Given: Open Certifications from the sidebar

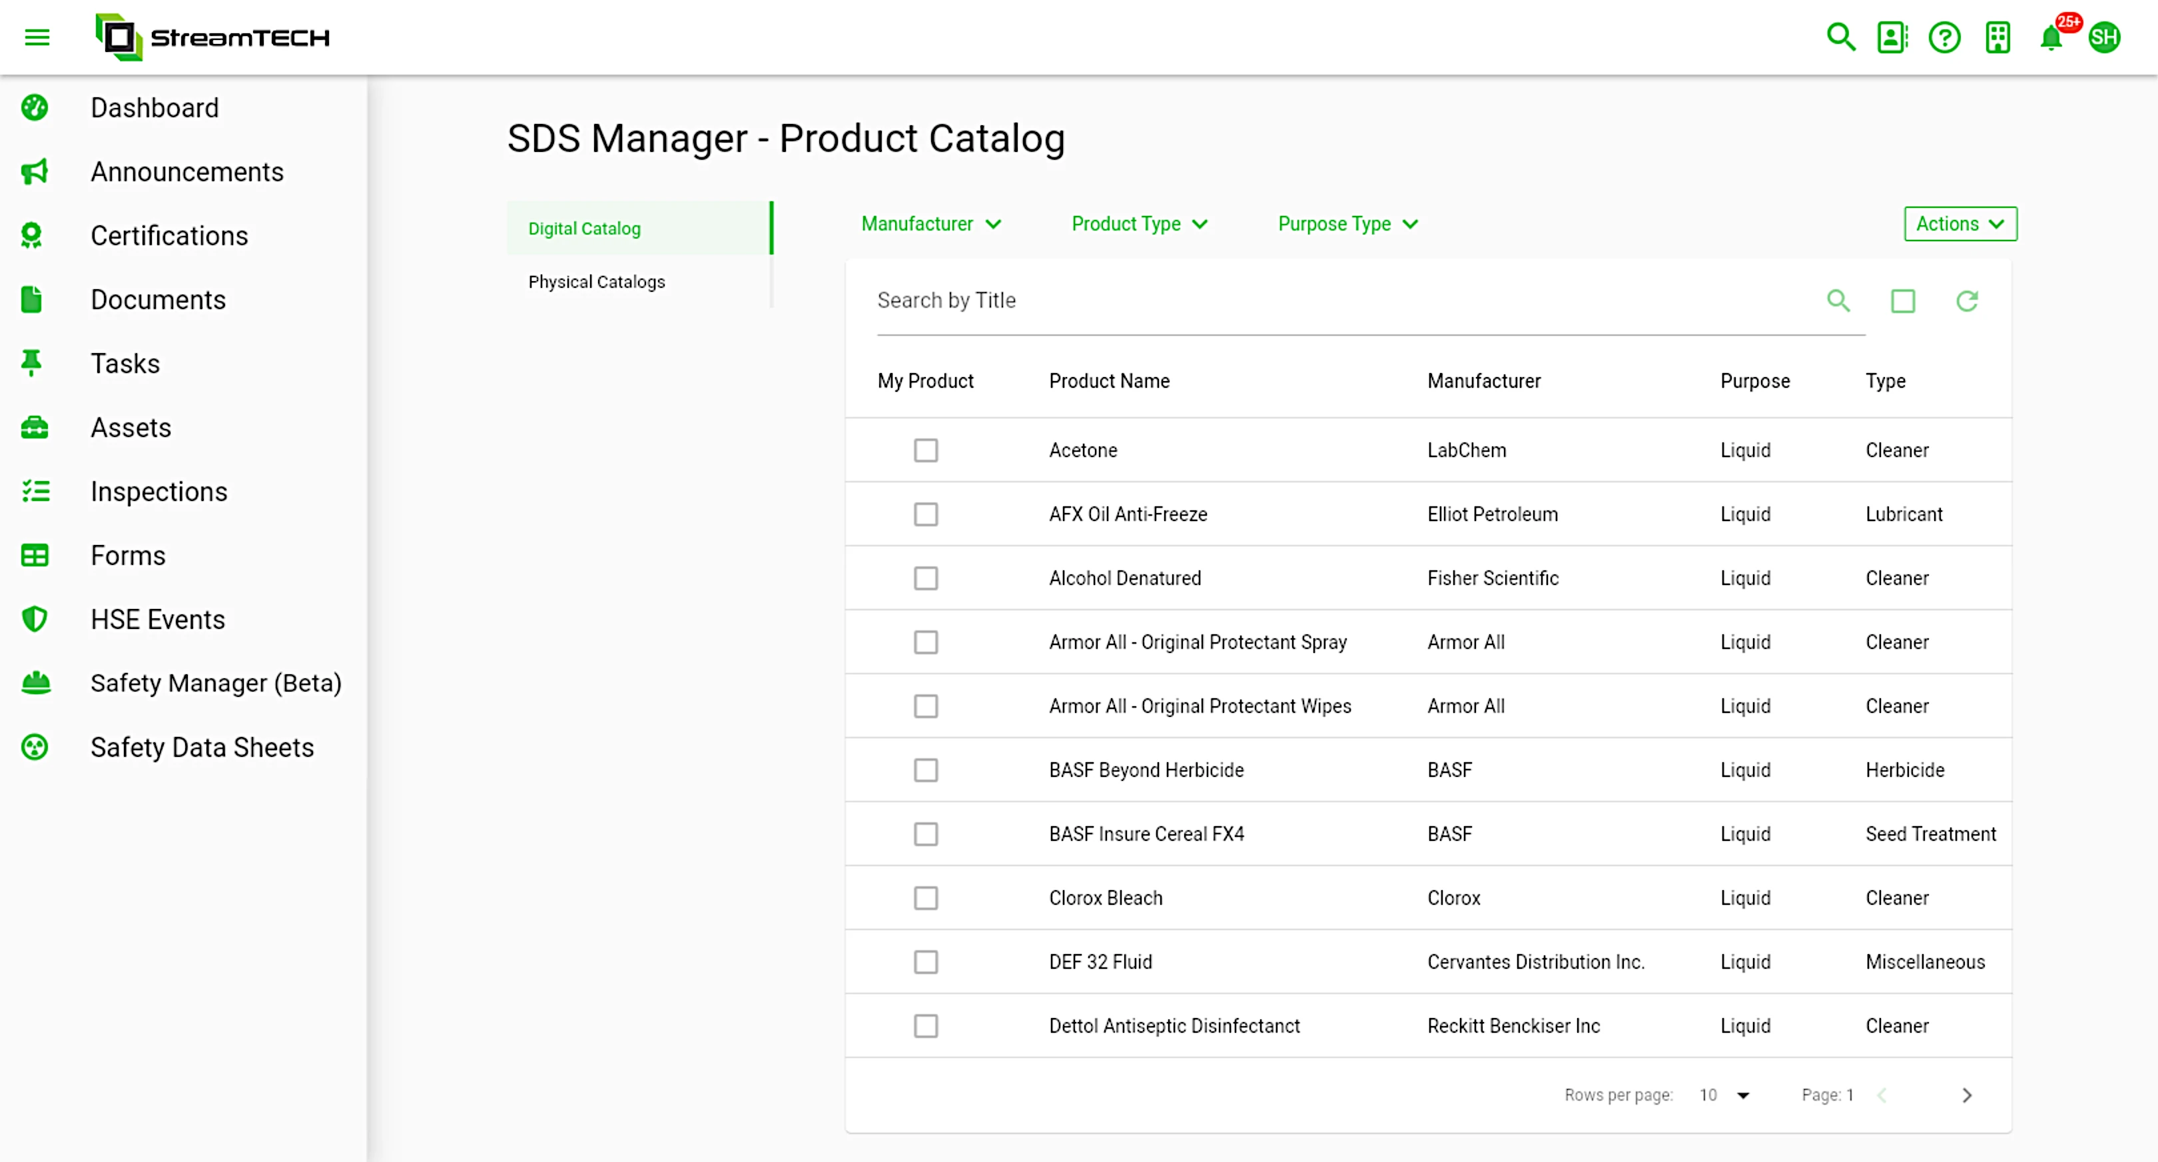Looking at the screenshot, I should tap(169, 235).
